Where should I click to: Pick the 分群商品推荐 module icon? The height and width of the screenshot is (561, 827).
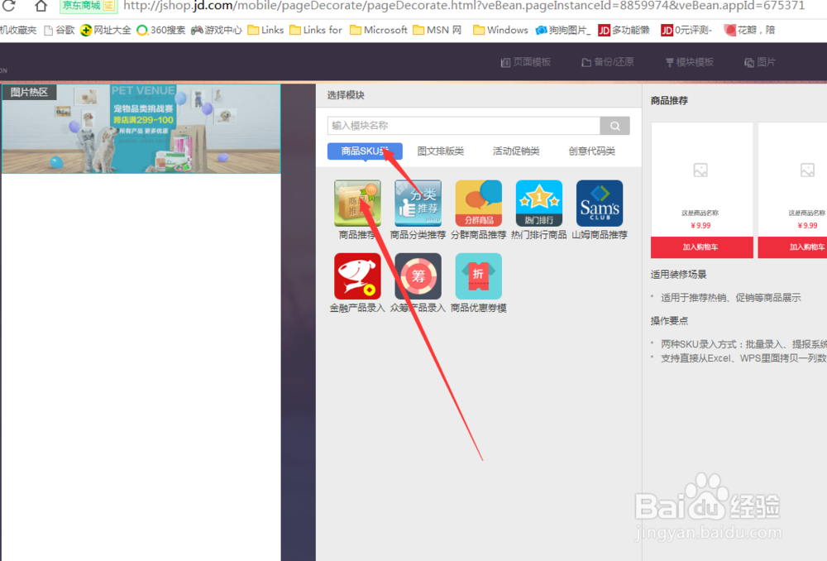[x=478, y=204]
